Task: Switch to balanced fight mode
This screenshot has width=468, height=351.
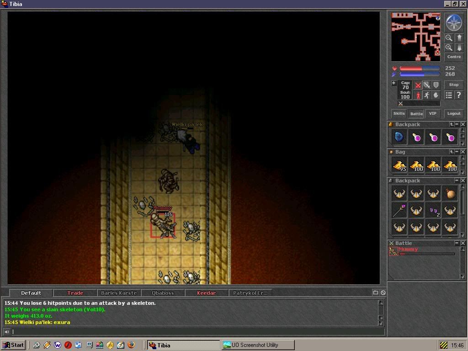Action: point(427,85)
